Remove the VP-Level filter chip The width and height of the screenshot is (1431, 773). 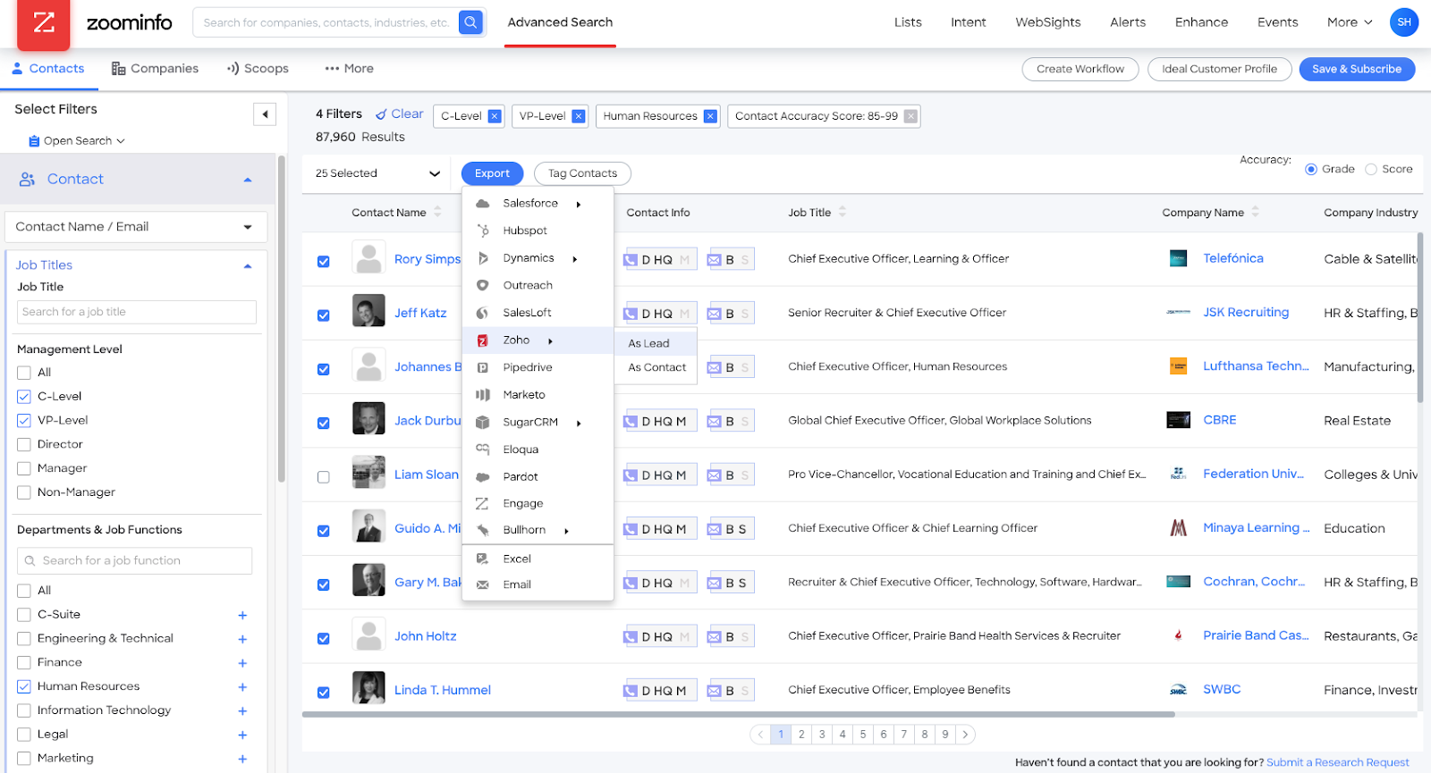click(x=578, y=116)
